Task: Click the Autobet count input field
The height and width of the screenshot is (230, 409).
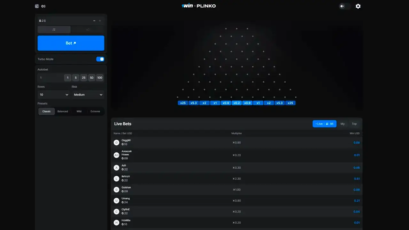Action: 50,78
